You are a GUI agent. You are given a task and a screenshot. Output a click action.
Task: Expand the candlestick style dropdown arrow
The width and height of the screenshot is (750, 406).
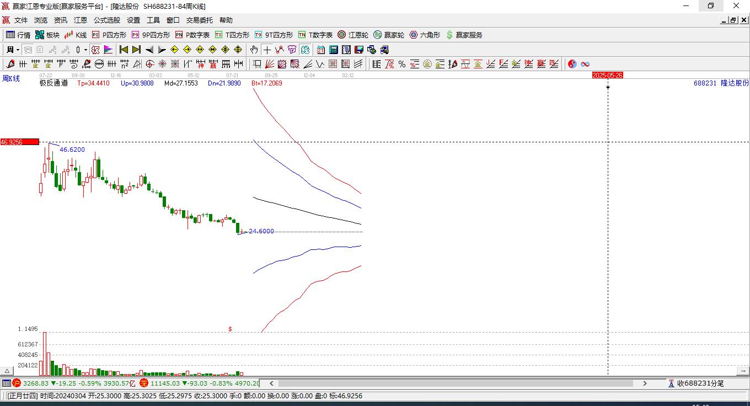(85, 50)
